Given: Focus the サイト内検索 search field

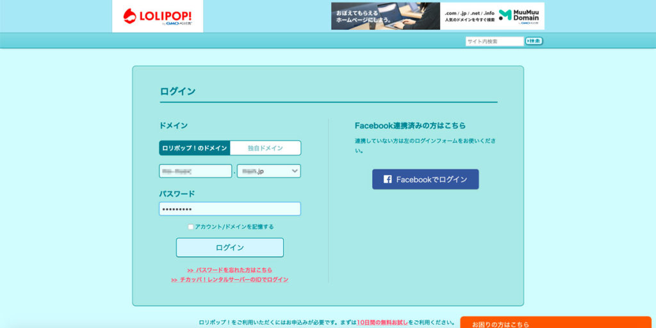Looking at the screenshot, I should (x=494, y=41).
